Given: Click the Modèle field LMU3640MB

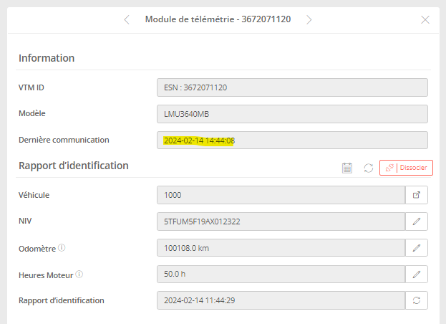Looking at the screenshot, I should tap(292, 114).
